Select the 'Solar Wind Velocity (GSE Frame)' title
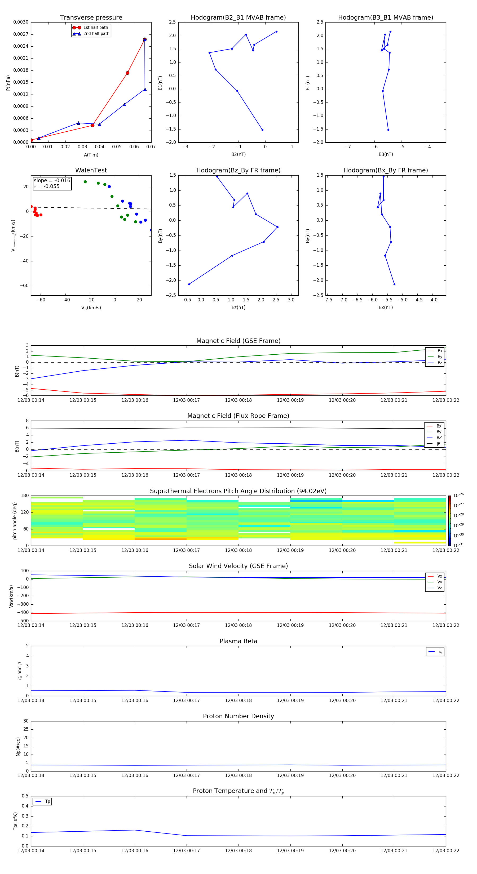The image size is (477, 874). coord(238,566)
